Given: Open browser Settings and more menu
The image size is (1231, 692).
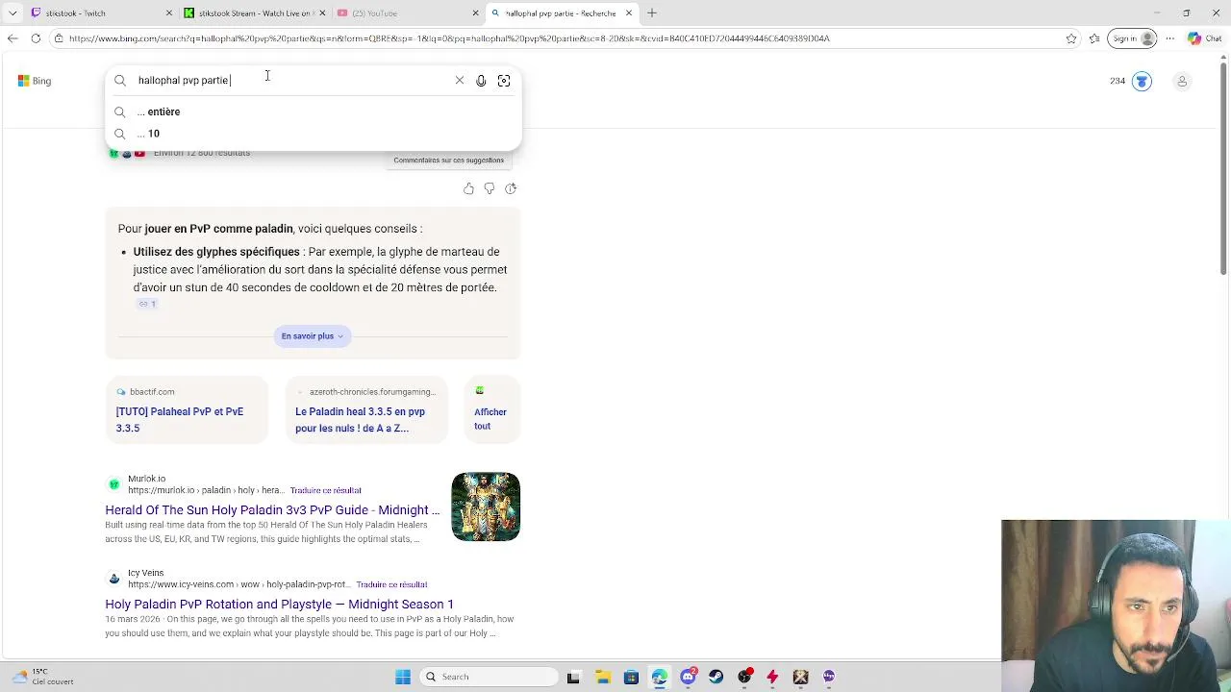Looking at the screenshot, I should (1170, 38).
